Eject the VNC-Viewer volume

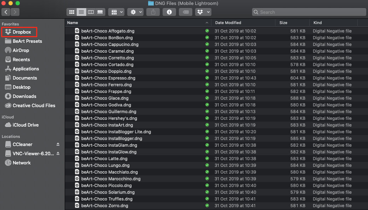tap(58, 153)
